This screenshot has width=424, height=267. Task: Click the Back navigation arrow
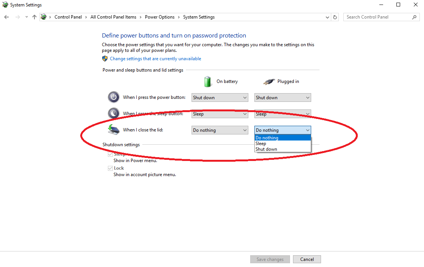[6, 17]
